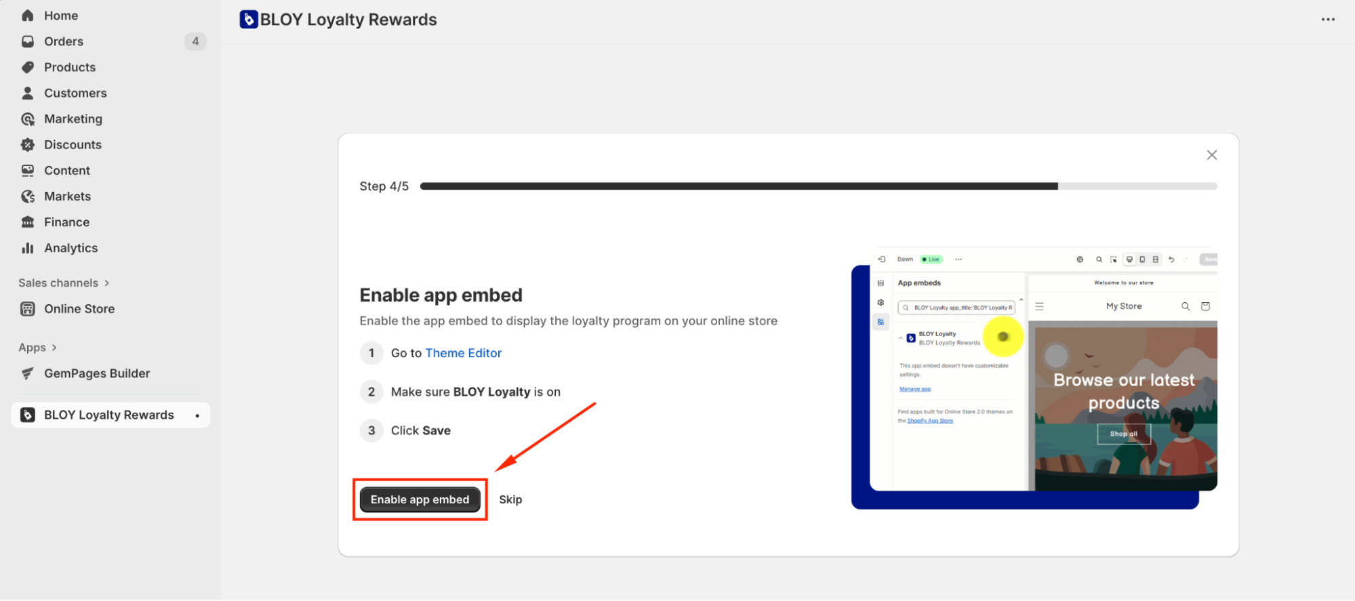Close the onboarding setup card
Viewport: 1355px width, 601px height.
[x=1212, y=155]
